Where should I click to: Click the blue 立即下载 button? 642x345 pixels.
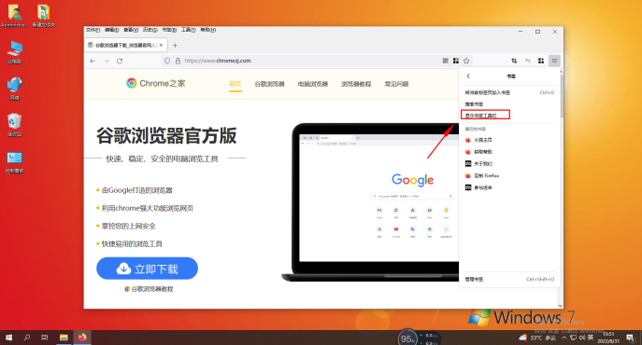[x=147, y=269]
